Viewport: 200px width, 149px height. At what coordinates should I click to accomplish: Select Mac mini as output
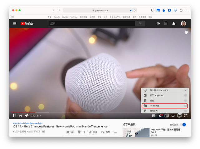165,90
